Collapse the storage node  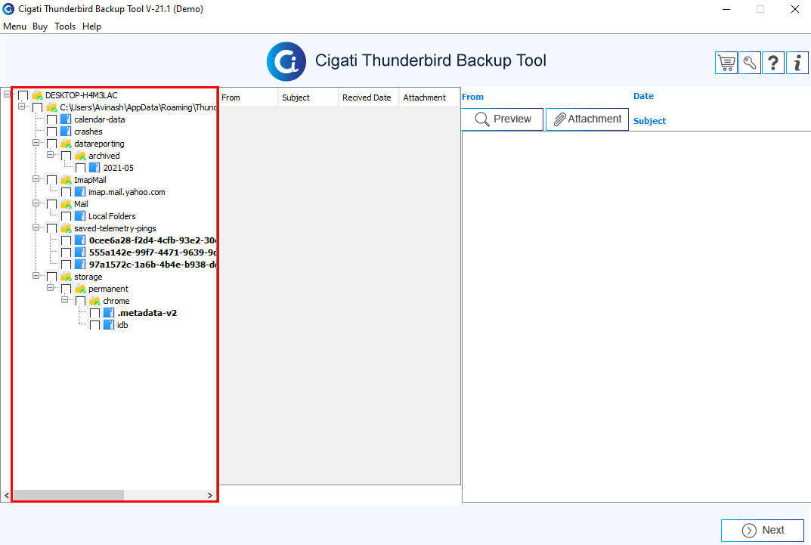coord(36,276)
